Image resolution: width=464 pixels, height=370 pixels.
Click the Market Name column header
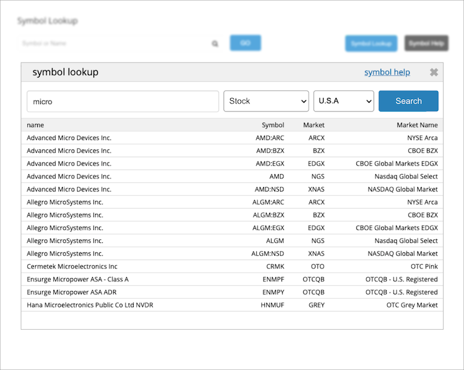pyautogui.click(x=416, y=125)
